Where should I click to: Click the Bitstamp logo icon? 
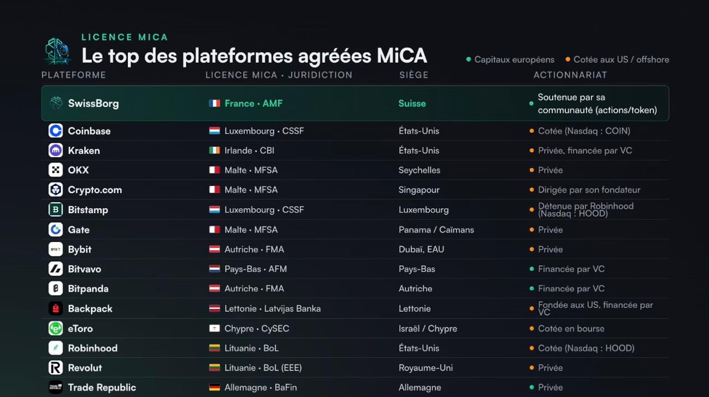(56, 209)
